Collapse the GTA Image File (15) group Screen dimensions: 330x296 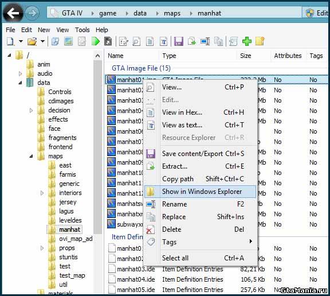(x=141, y=68)
